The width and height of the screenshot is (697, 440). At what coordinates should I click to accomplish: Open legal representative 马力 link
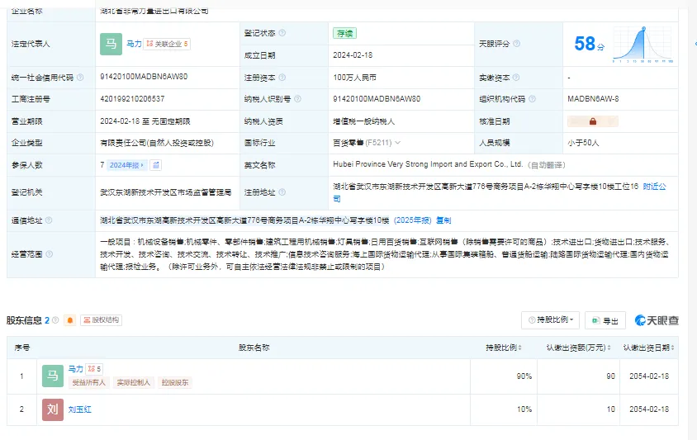(134, 44)
